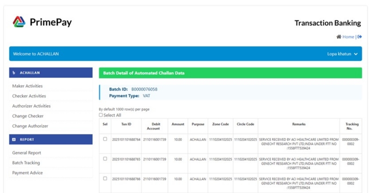Open General Report menu item

point(51,153)
